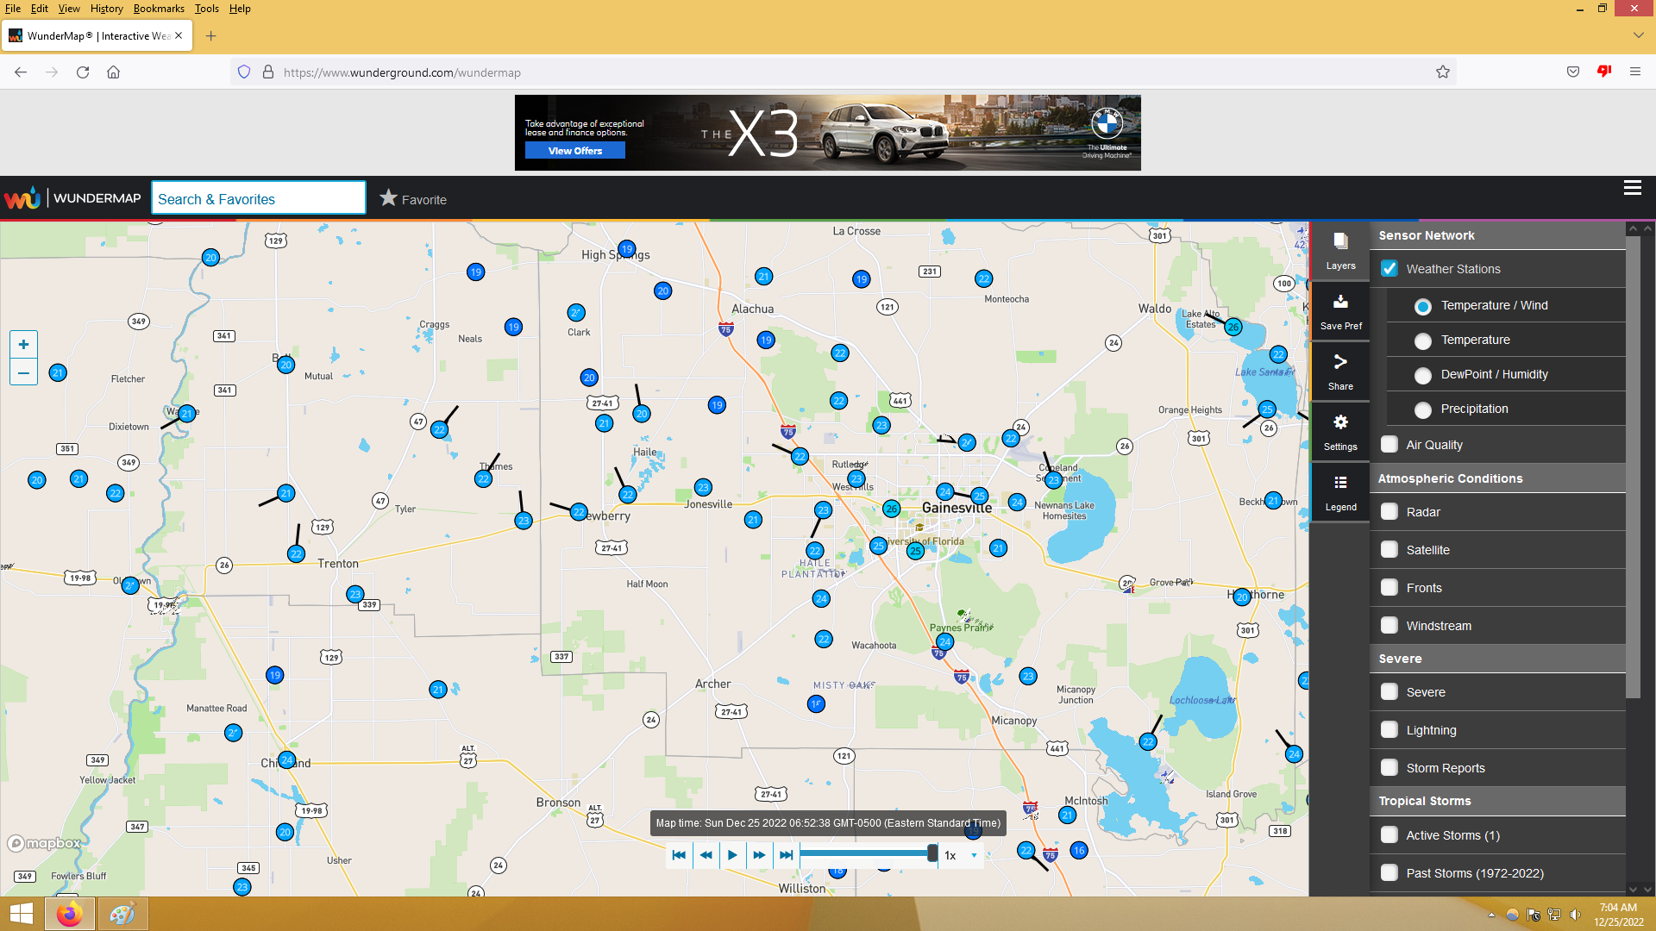Click the layers panel vertical scrollbar
This screenshot has height=931, width=1656.
click(1633, 465)
